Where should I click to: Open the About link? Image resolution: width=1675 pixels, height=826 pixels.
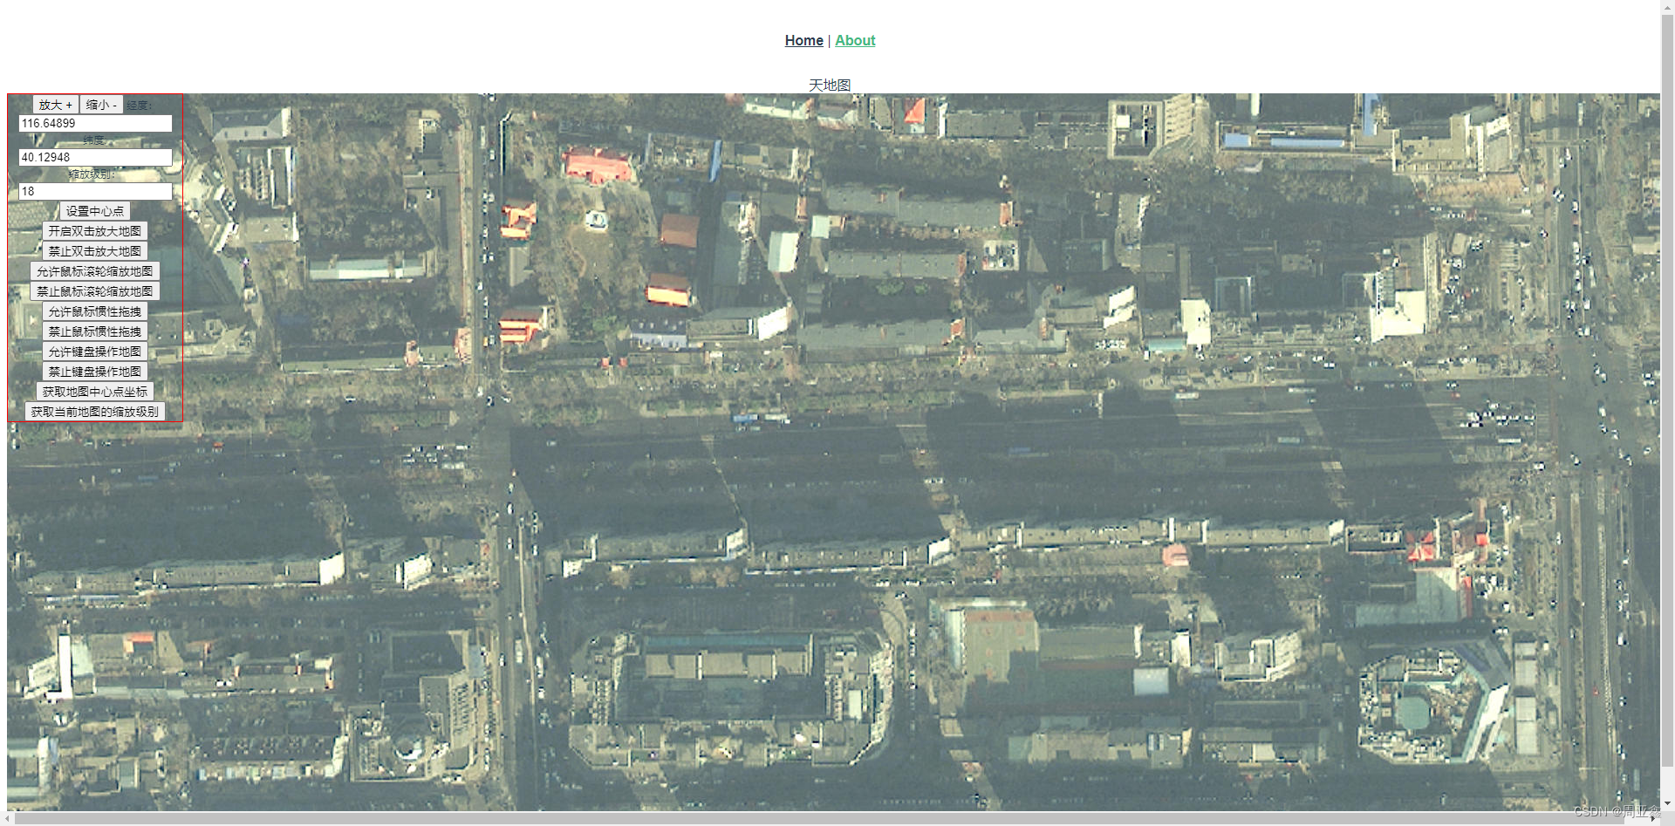point(855,40)
